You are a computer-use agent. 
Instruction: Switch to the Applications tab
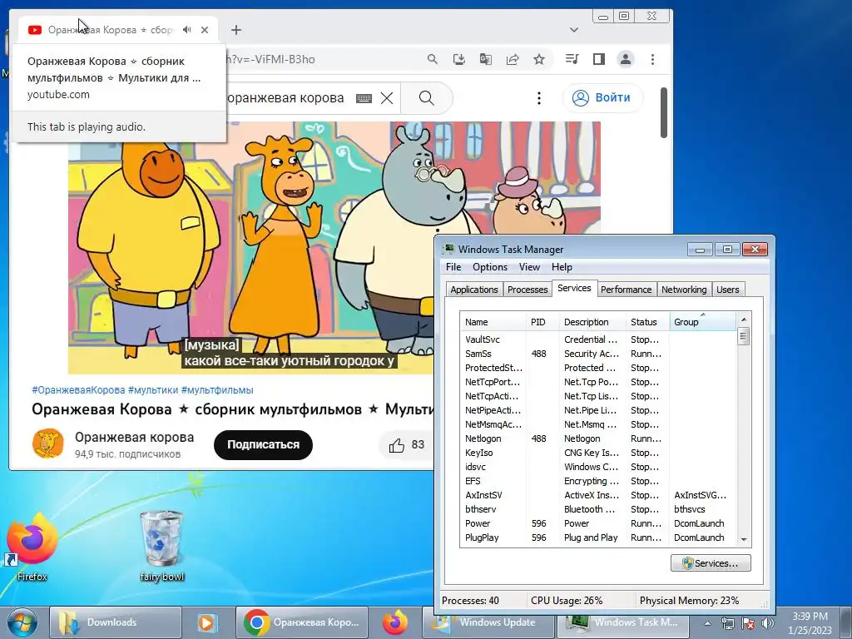(473, 290)
